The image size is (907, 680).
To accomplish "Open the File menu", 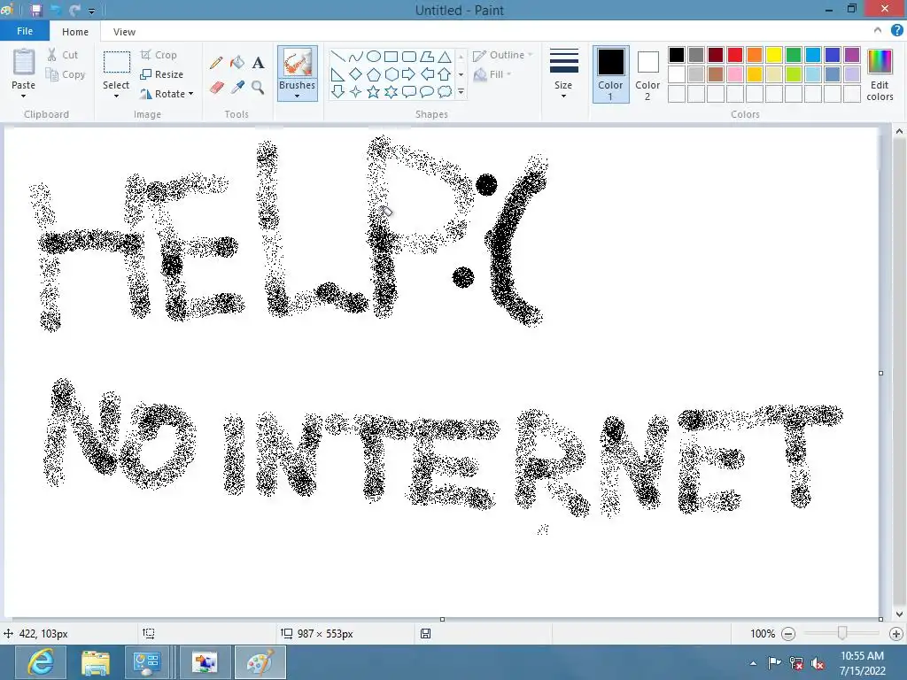I will [24, 31].
